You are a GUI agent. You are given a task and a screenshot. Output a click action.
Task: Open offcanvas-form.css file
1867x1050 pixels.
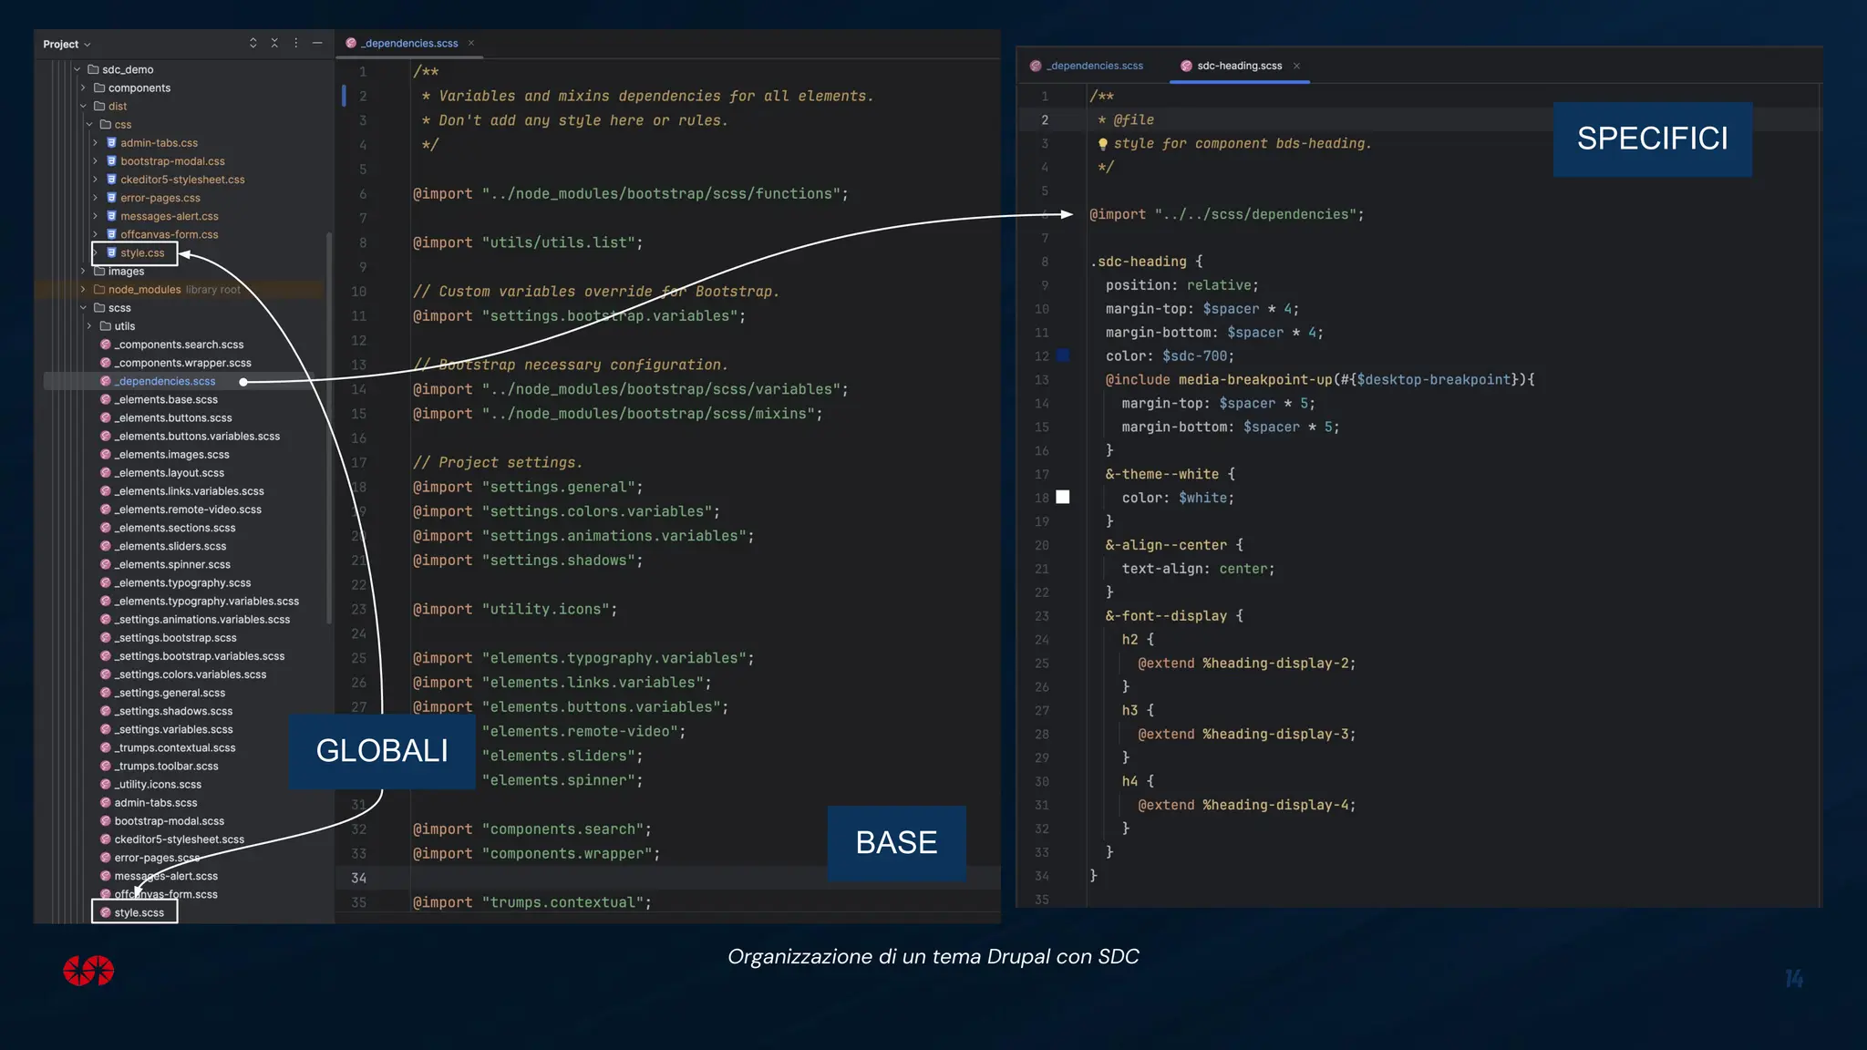tap(170, 234)
